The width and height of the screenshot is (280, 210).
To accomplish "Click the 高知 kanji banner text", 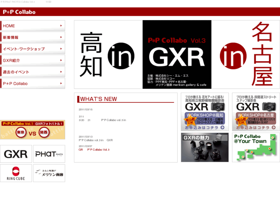I will click(x=91, y=54).
